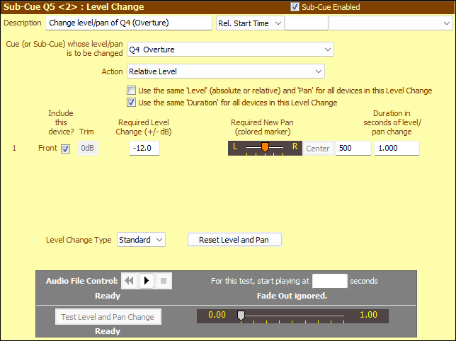Viewport: 456px width, 341px height.
Task: Open the Level Change Type dropdown
Action: (141, 240)
